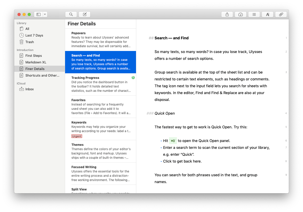Viewport: 303px width, 212px height.
Task: Open Last 7 Days filter
Action: (x=39, y=35)
